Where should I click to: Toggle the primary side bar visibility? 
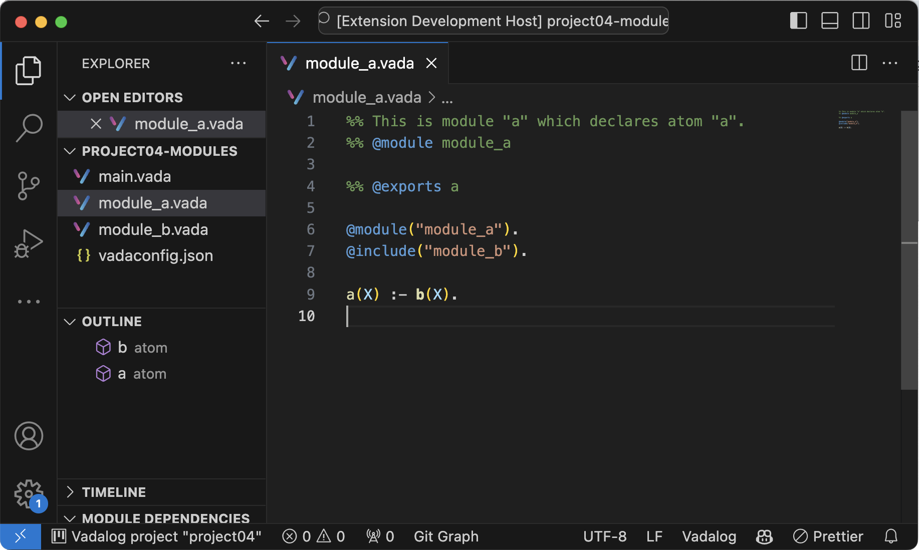coord(798,21)
